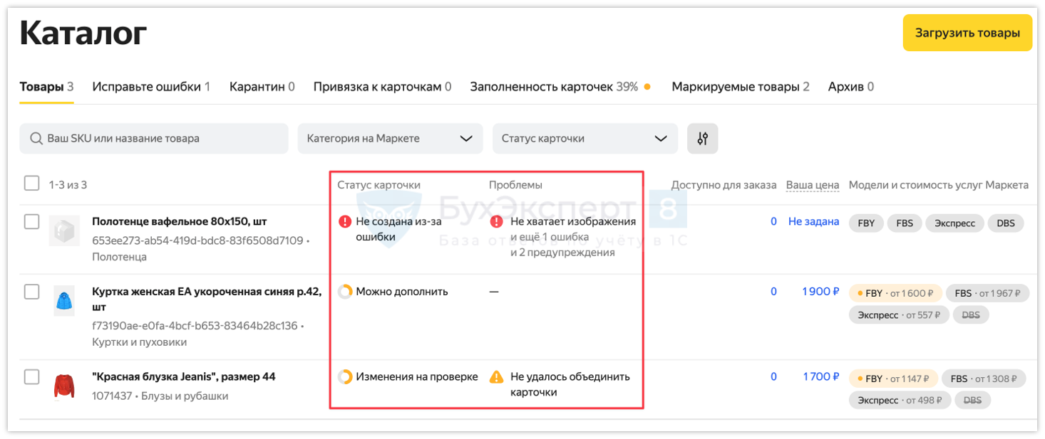This screenshot has width=1045, height=439.
Task: Open the 'Привязка к карточкам 0' tab
Action: pyautogui.click(x=382, y=87)
